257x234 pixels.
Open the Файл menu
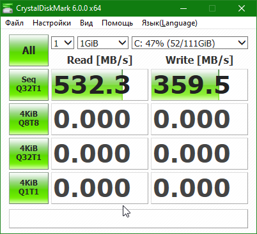[x=14, y=23]
